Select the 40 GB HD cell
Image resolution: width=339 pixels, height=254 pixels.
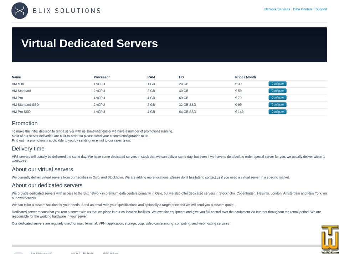pos(184,91)
